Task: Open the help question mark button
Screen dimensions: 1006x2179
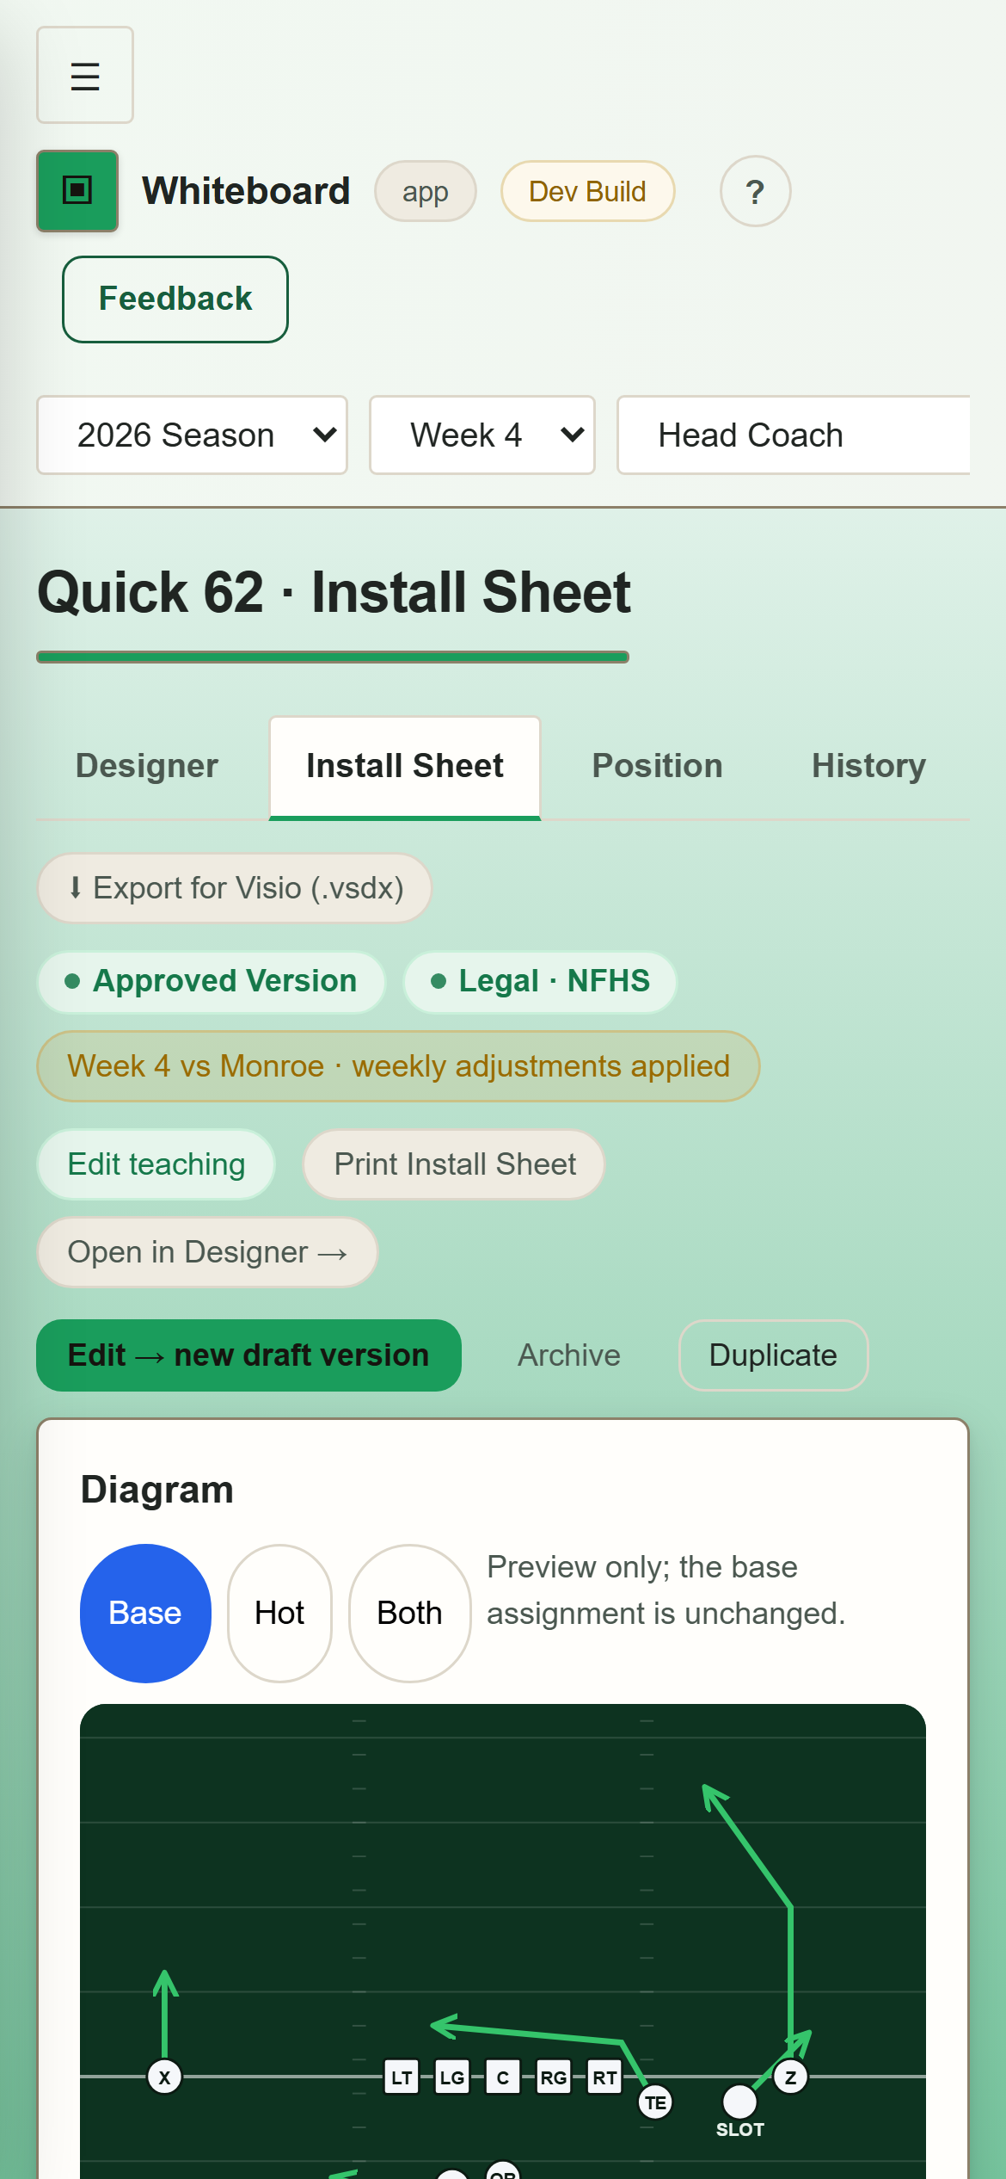Action: click(x=755, y=191)
